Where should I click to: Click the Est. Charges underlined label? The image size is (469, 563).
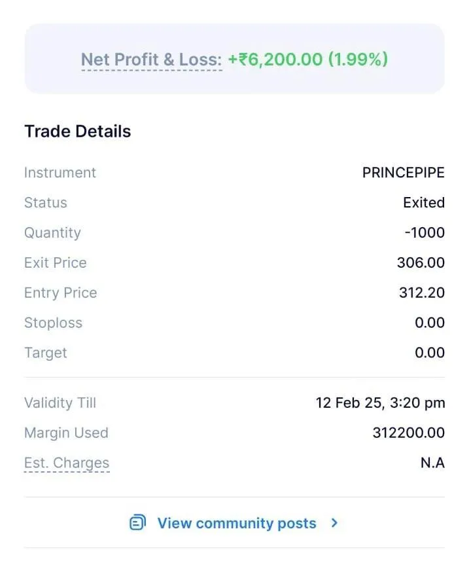click(67, 463)
